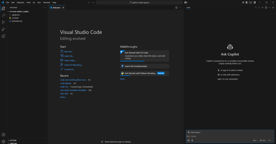This screenshot has width=276, height=144.
Task: Start a new chat with plus icon
Action: [263, 8]
